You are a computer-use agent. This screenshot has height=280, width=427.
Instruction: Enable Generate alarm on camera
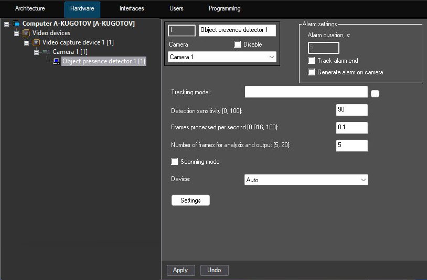[x=311, y=72]
